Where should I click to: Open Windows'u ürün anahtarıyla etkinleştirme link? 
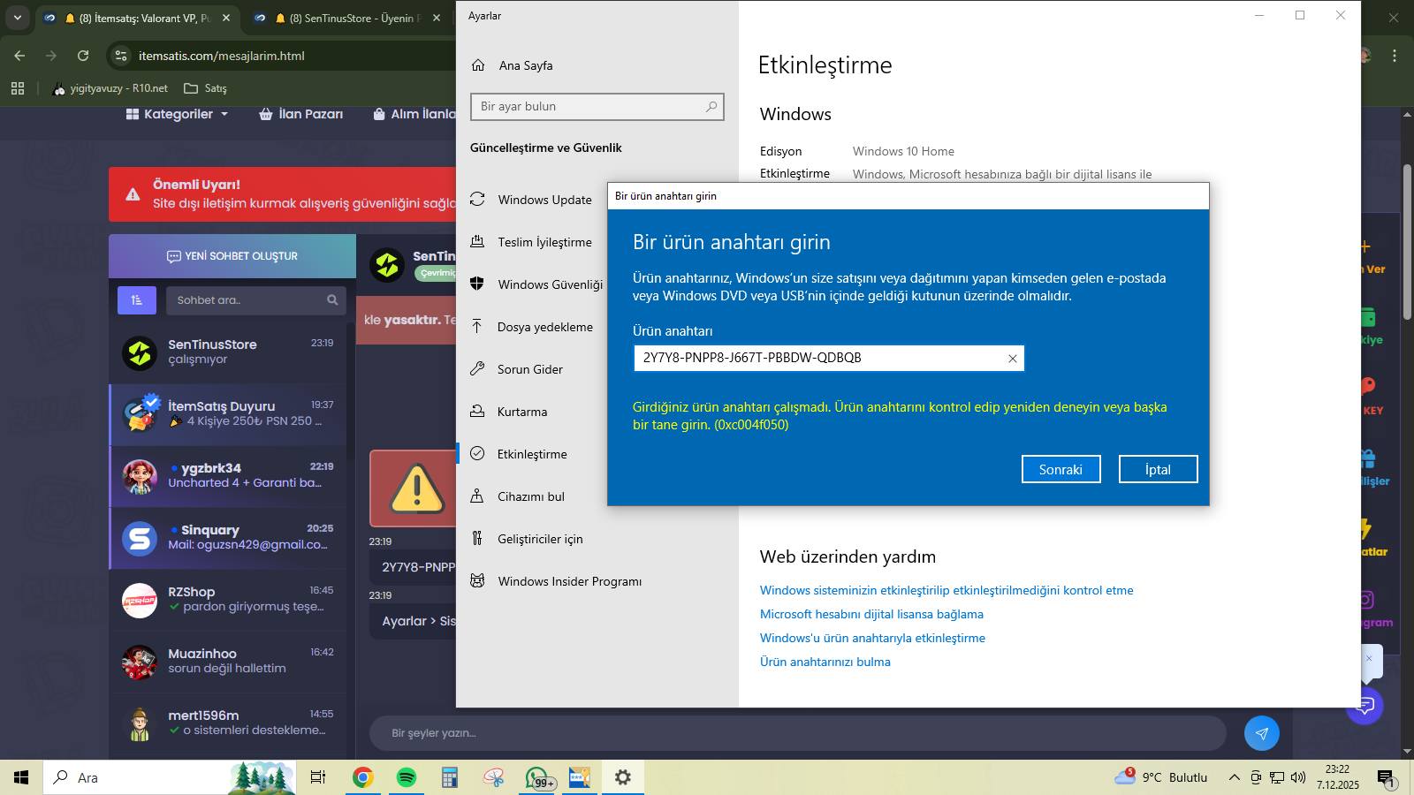point(872,638)
